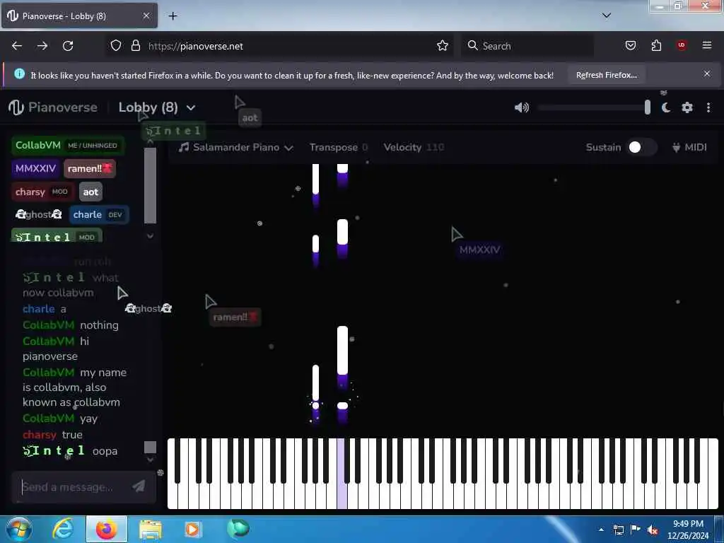The image size is (724, 543).
Task: Reload the Pianoverse page
Action: (68, 46)
